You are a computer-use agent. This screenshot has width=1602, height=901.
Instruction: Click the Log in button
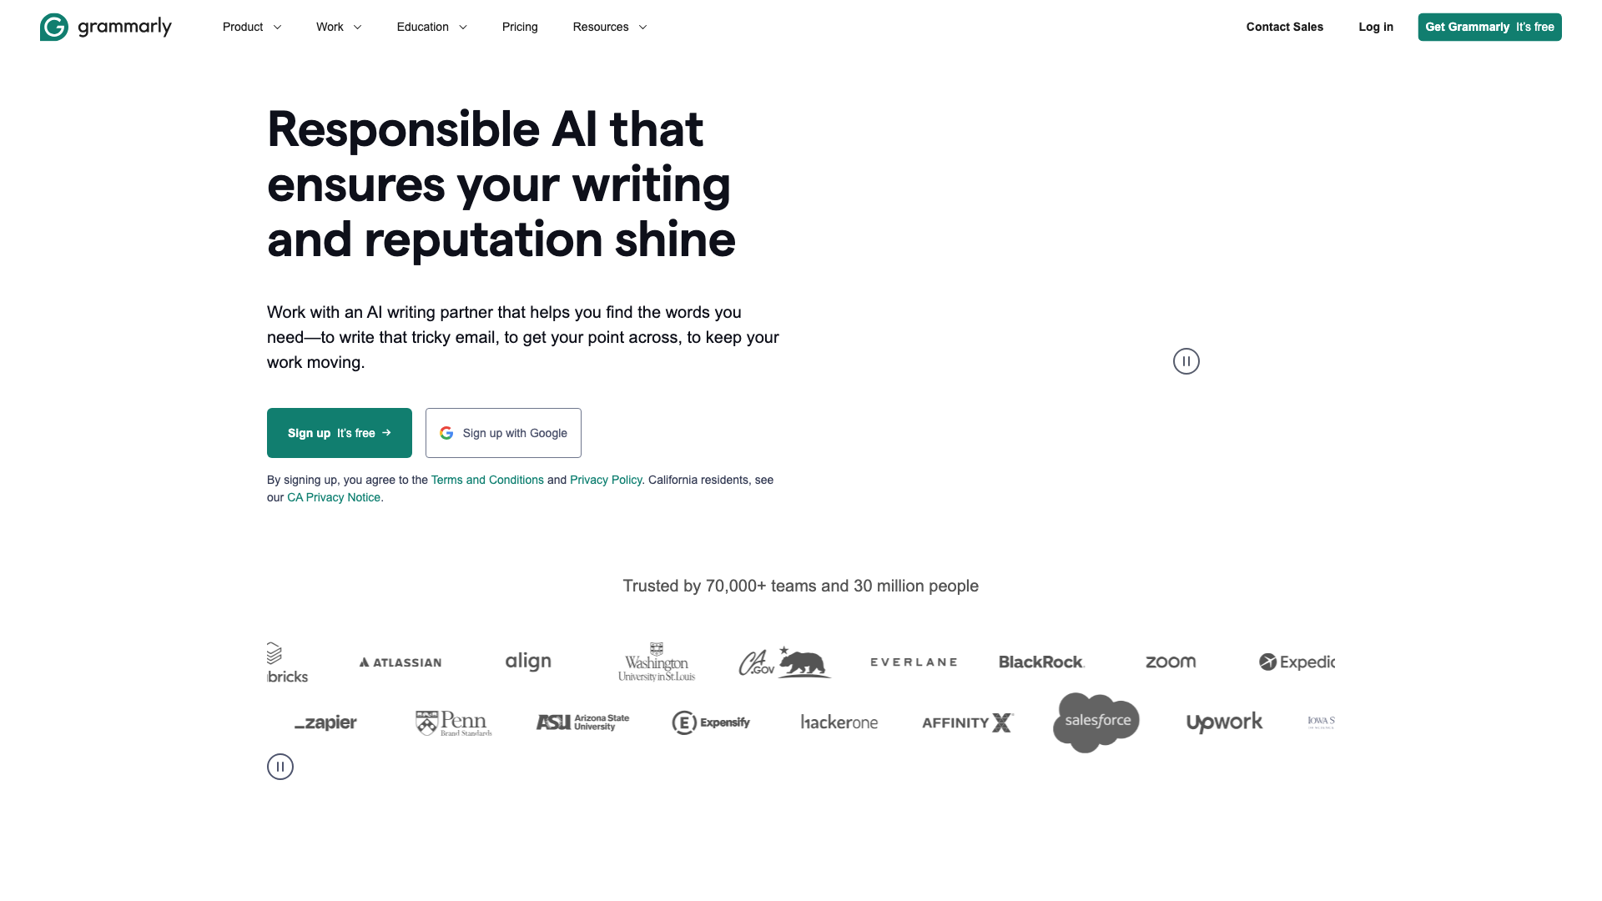click(1377, 27)
